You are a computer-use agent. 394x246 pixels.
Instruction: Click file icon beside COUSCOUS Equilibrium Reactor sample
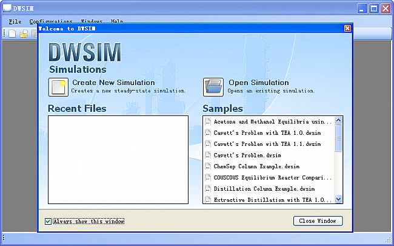(208, 177)
